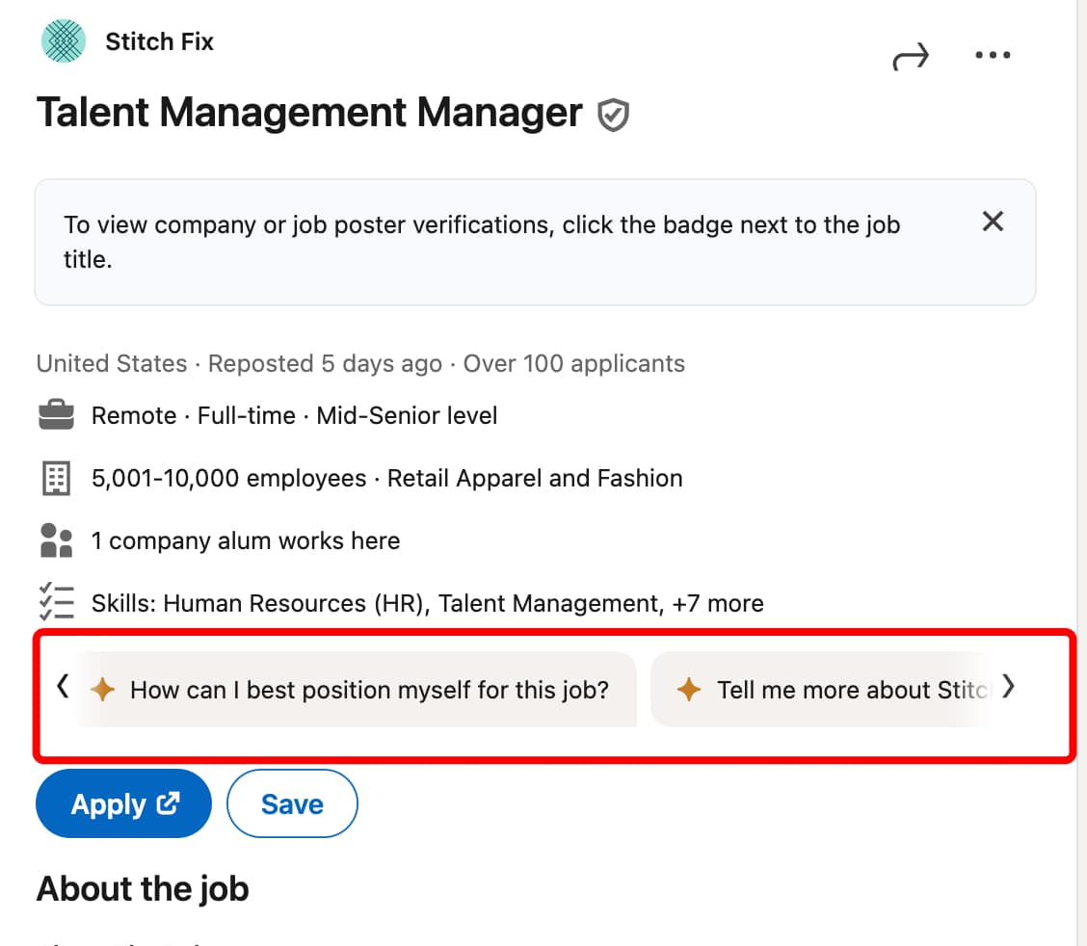
Task: Click the right carousel chevron
Action: coord(1008,687)
